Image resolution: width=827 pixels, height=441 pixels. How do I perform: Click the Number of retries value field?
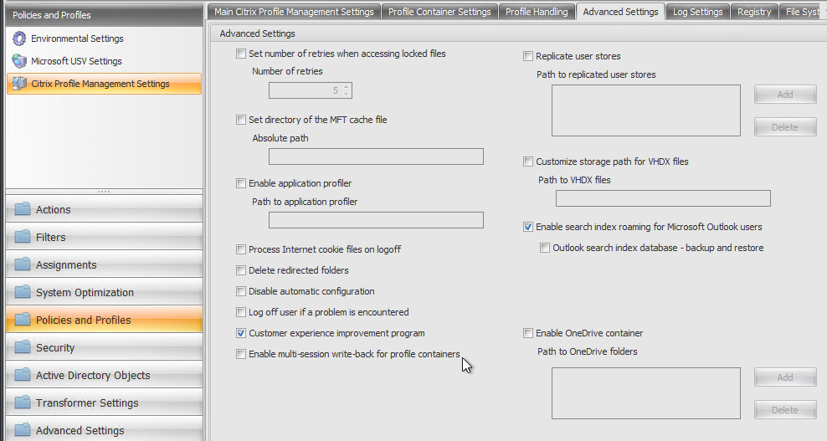(306, 90)
